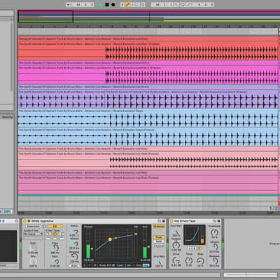Screen dimensions: 280x280
Task: Select the first filter type icon in compressor
Action: point(49,234)
